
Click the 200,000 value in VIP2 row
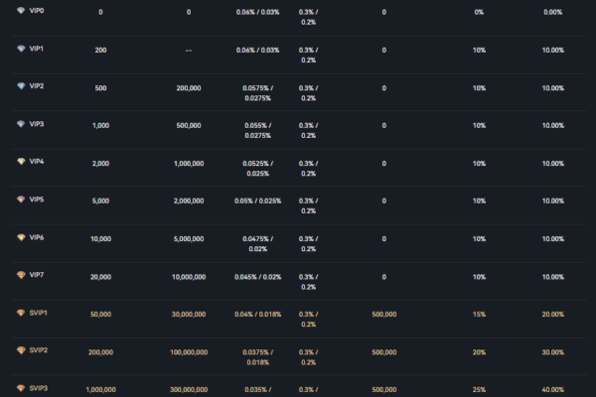tap(189, 88)
